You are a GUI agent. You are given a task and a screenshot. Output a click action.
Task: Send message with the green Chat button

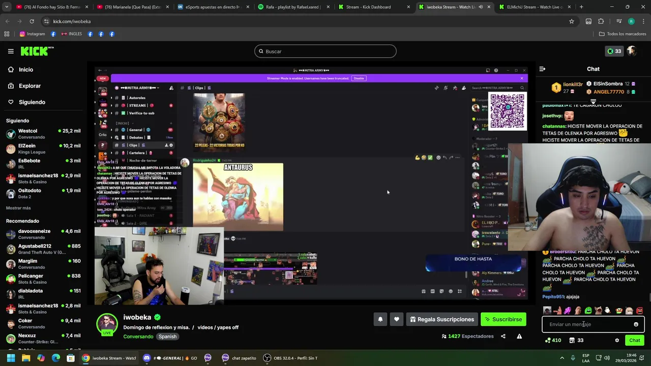pos(635,341)
